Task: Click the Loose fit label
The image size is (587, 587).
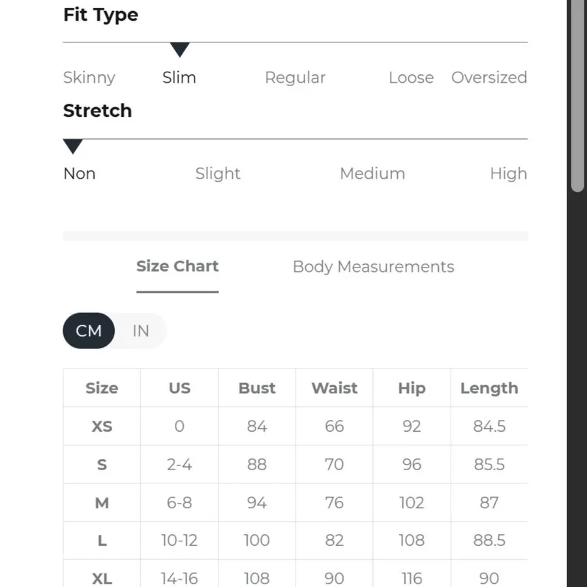Action: point(411,78)
